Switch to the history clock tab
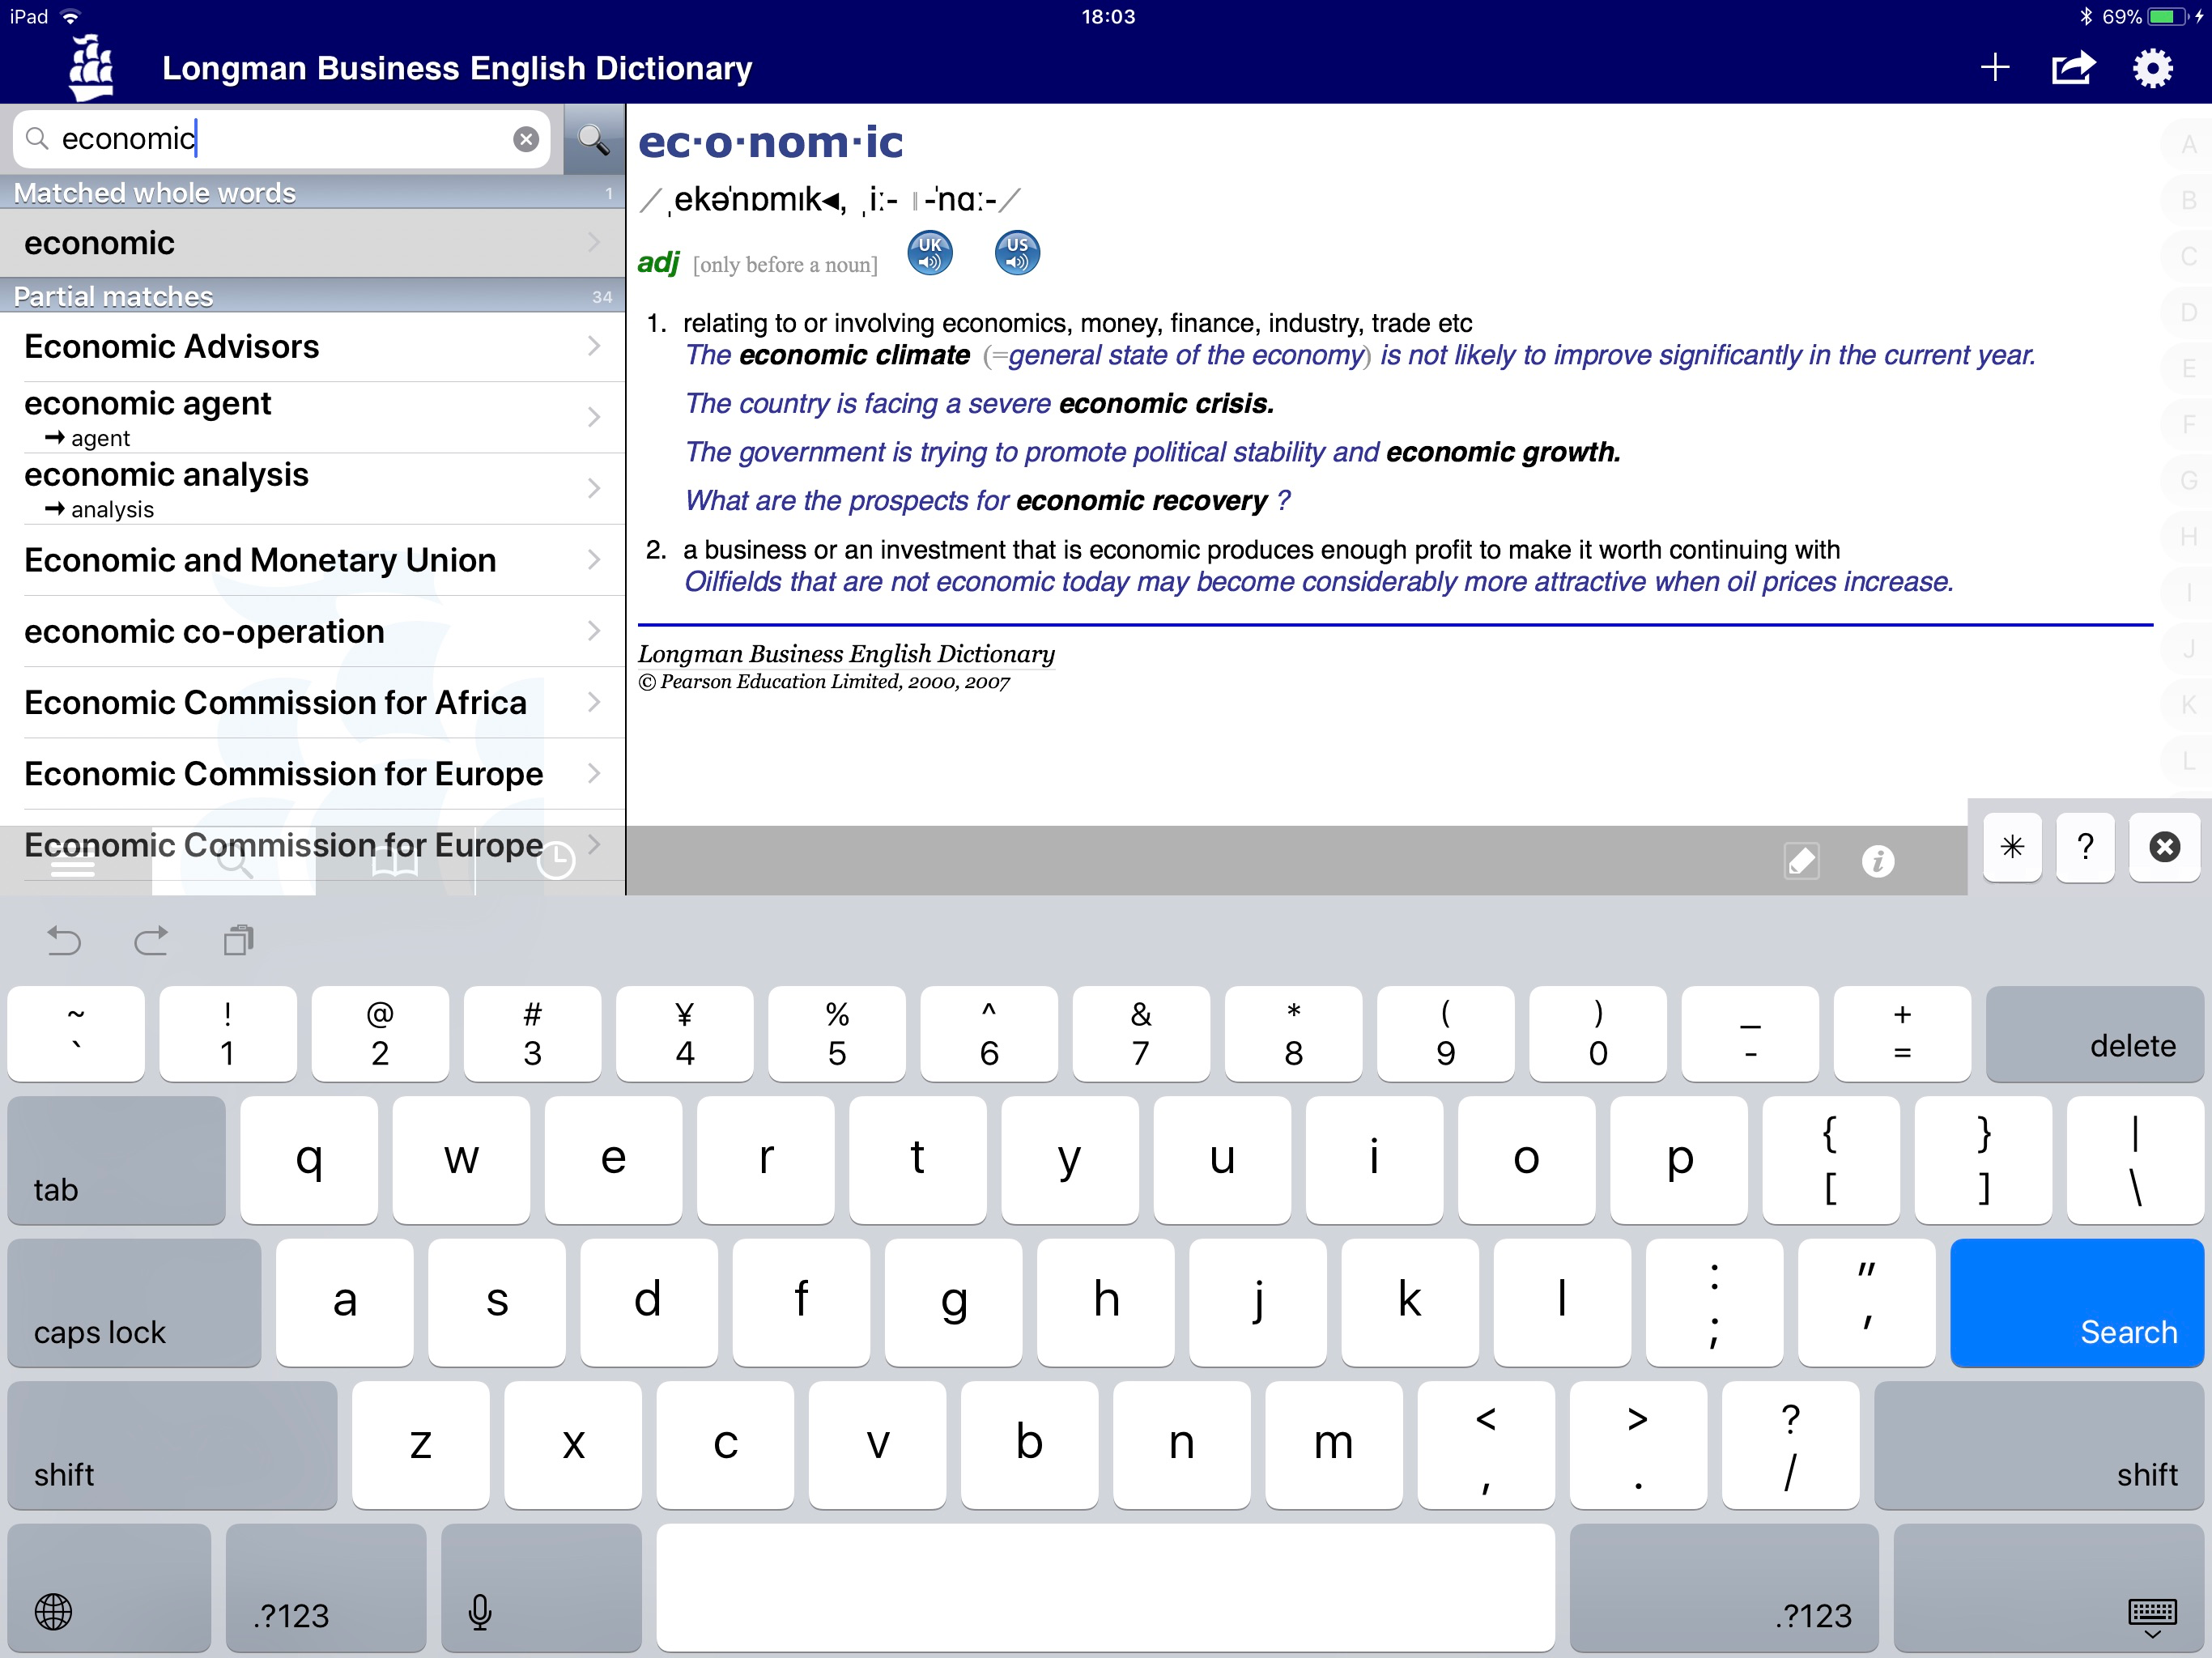The width and height of the screenshot is (2212, 1658). pyautogui.click(x=555, y=862)
